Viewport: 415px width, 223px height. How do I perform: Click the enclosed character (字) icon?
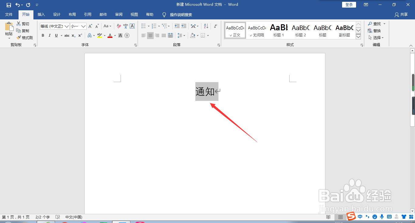pos(127,35)
